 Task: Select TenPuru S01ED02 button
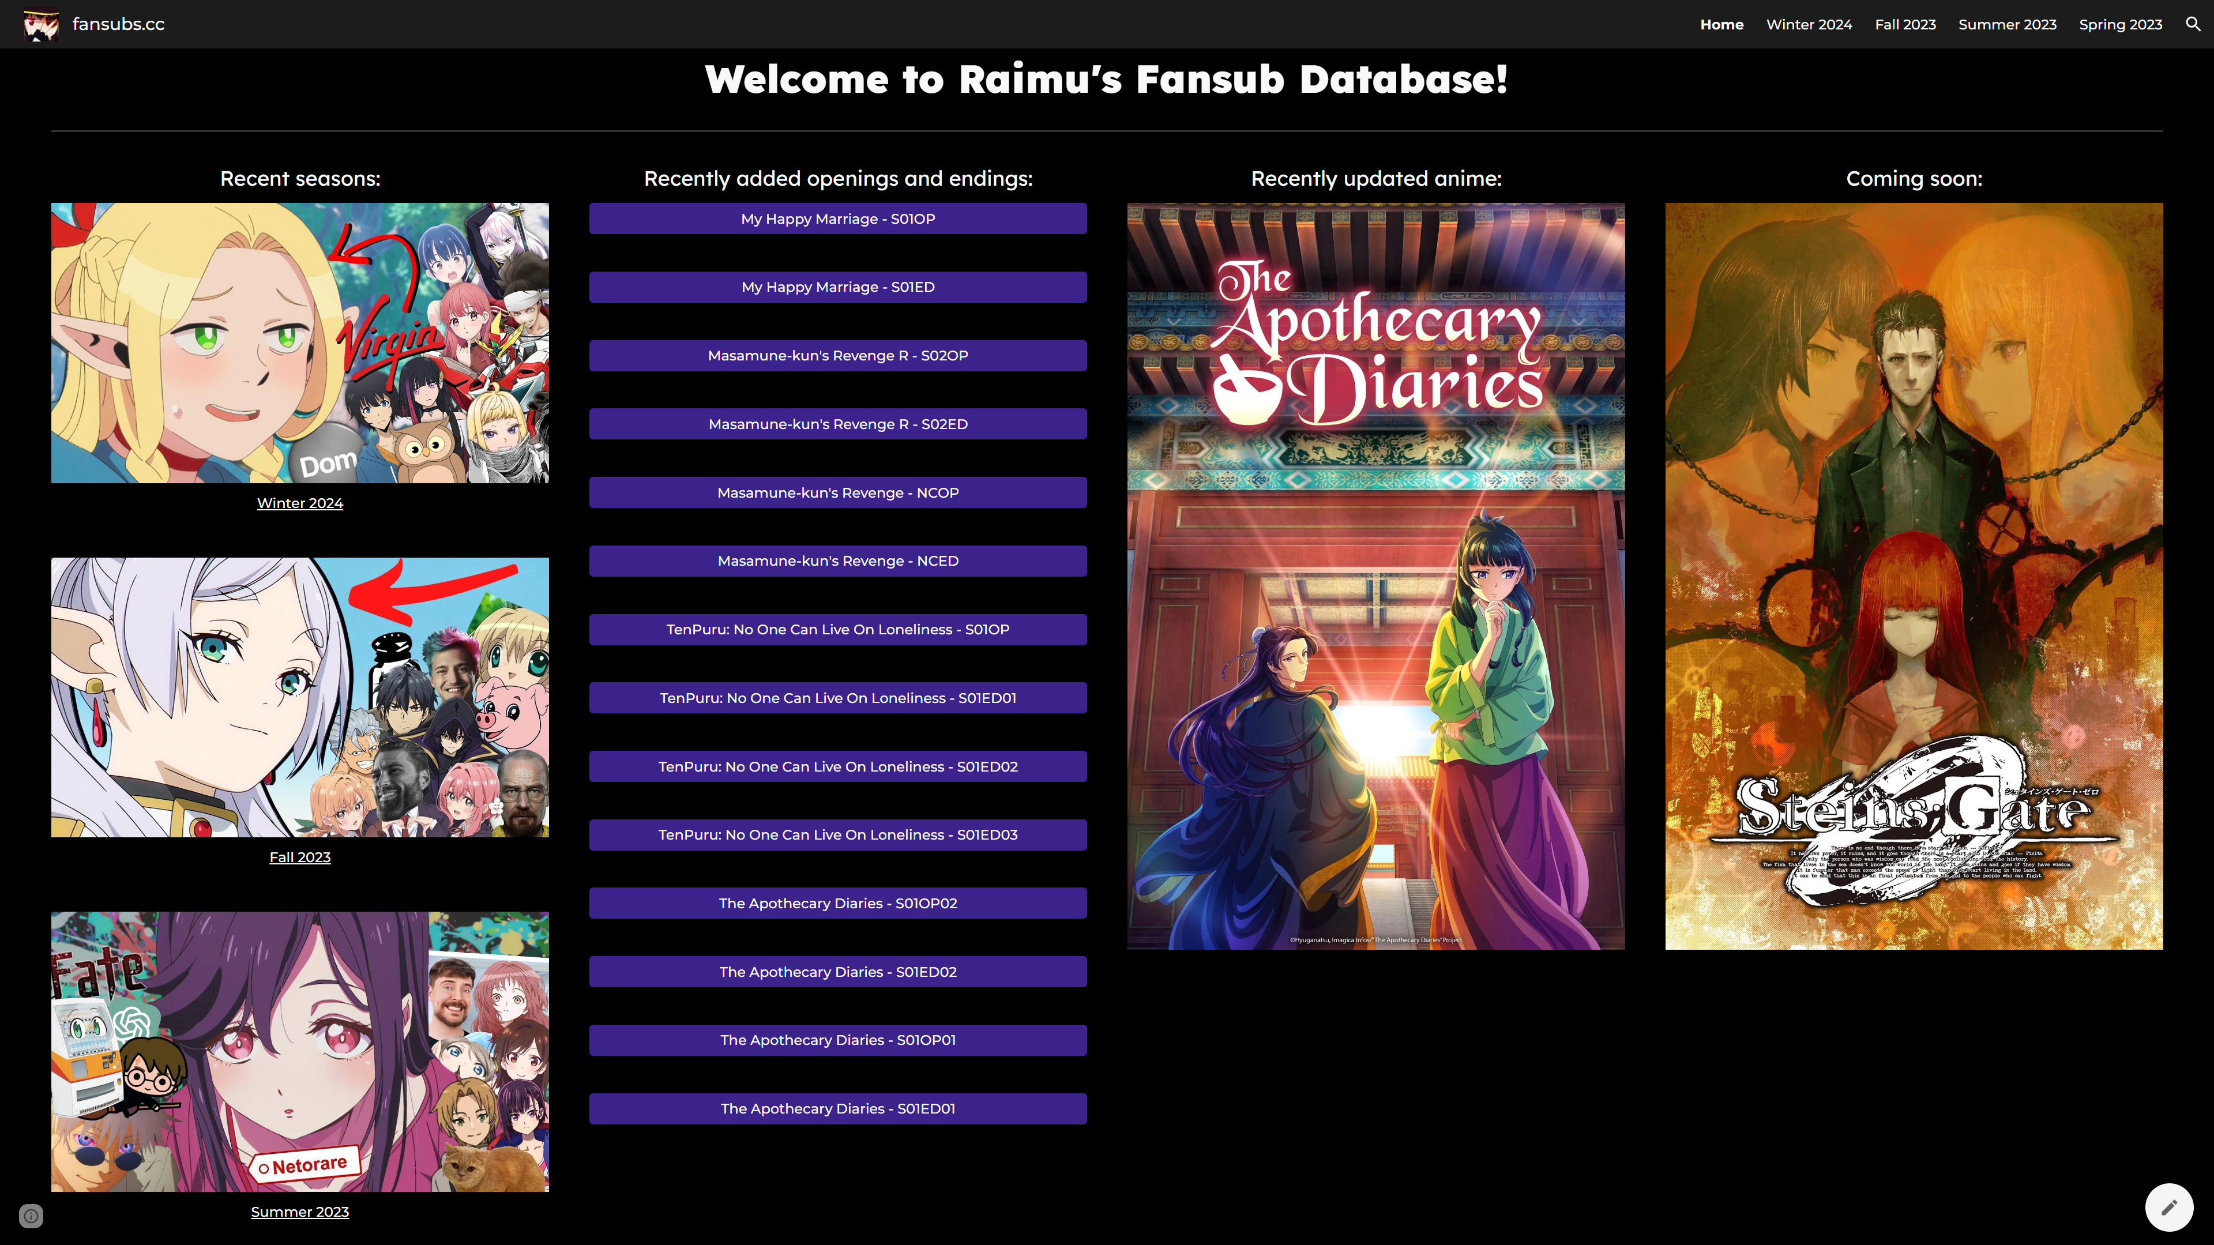837,766
